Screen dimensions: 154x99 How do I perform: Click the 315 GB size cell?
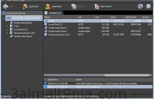[x=105, y=35]
